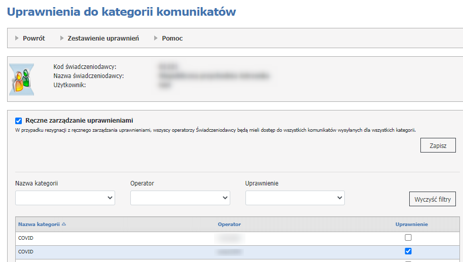This screenshot has width=463, height=262.
Task: Click the sort arrow next to Nazwa kategorii
Action: click(64, 224)
